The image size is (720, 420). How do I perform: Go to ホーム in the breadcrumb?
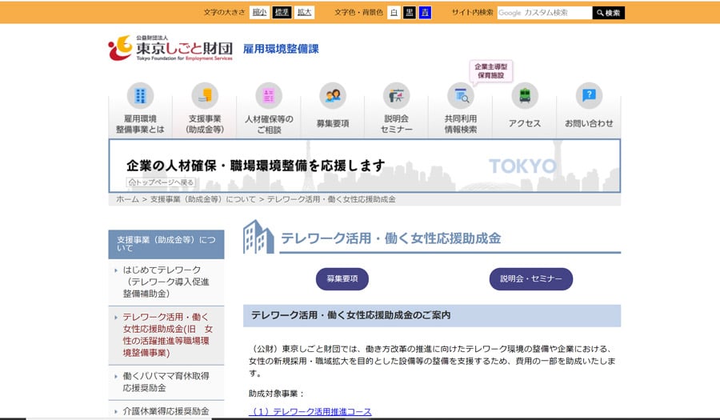(127, 199)
